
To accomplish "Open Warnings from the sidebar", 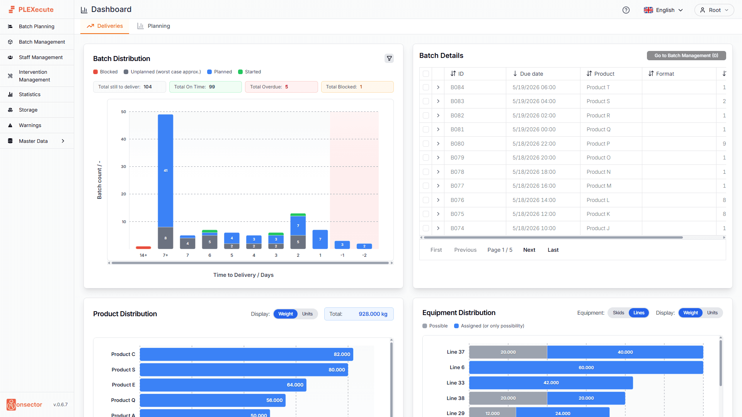I will point(37,125).
